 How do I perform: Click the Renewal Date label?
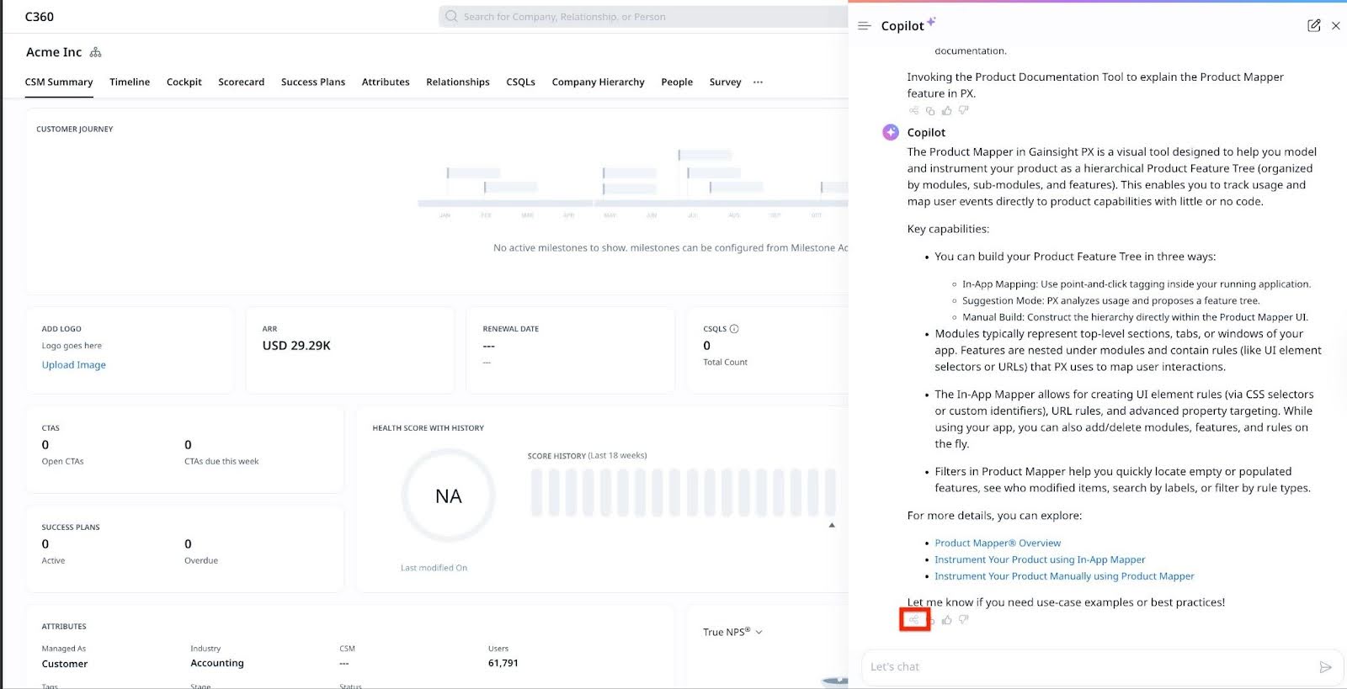[511, 329]
